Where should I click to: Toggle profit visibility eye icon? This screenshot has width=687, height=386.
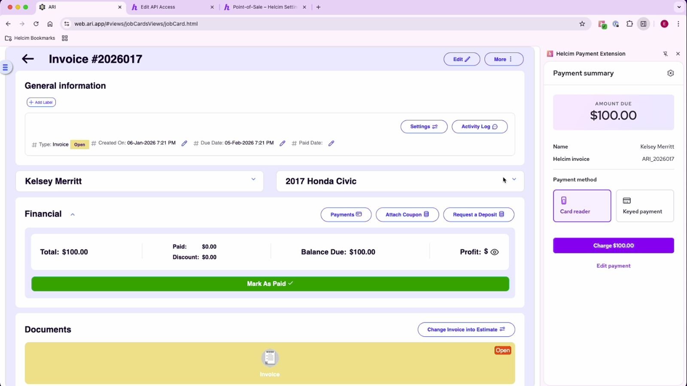(495, 252)
